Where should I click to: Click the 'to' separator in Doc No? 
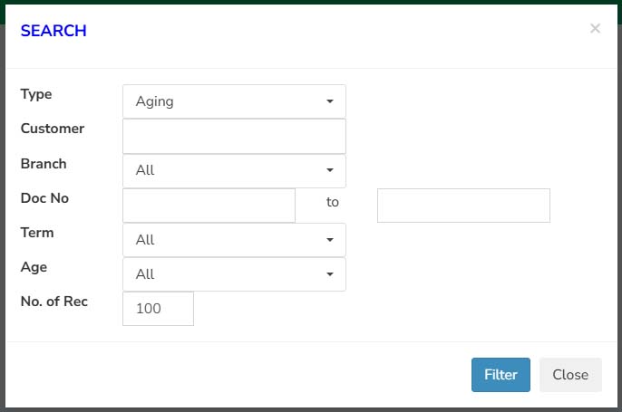333,202
